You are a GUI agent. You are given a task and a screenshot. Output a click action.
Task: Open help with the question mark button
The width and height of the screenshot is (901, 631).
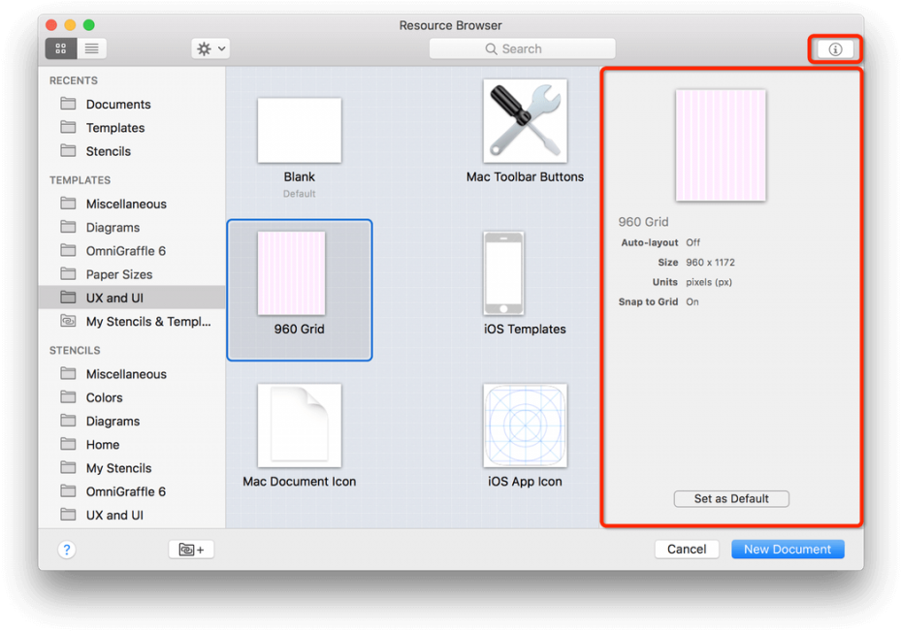(x=67, y=550)
